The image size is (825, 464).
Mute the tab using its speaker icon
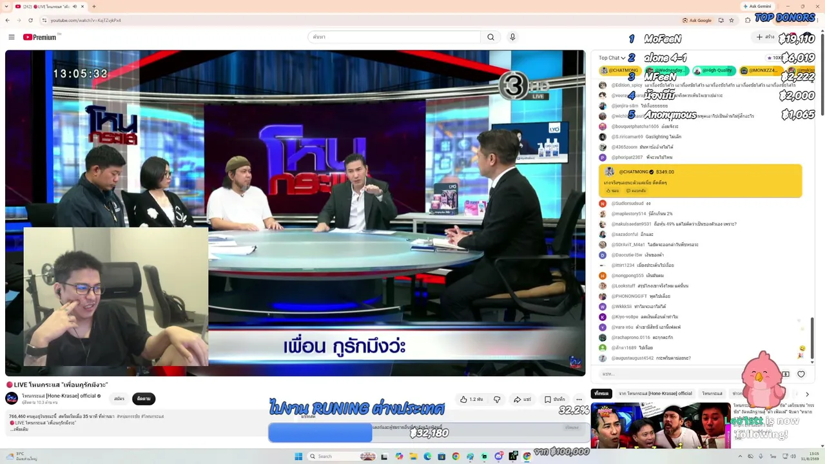(74, 6)
